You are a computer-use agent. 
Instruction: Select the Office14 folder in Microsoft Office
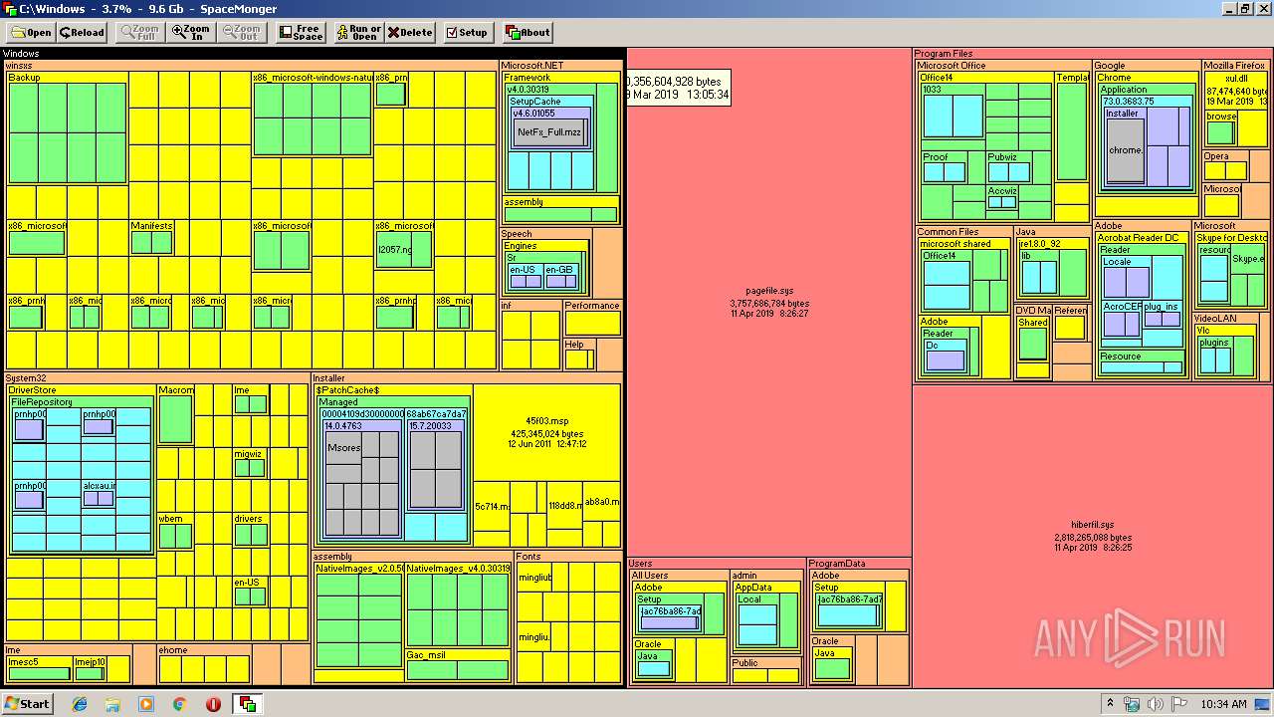tap(985, 146)
